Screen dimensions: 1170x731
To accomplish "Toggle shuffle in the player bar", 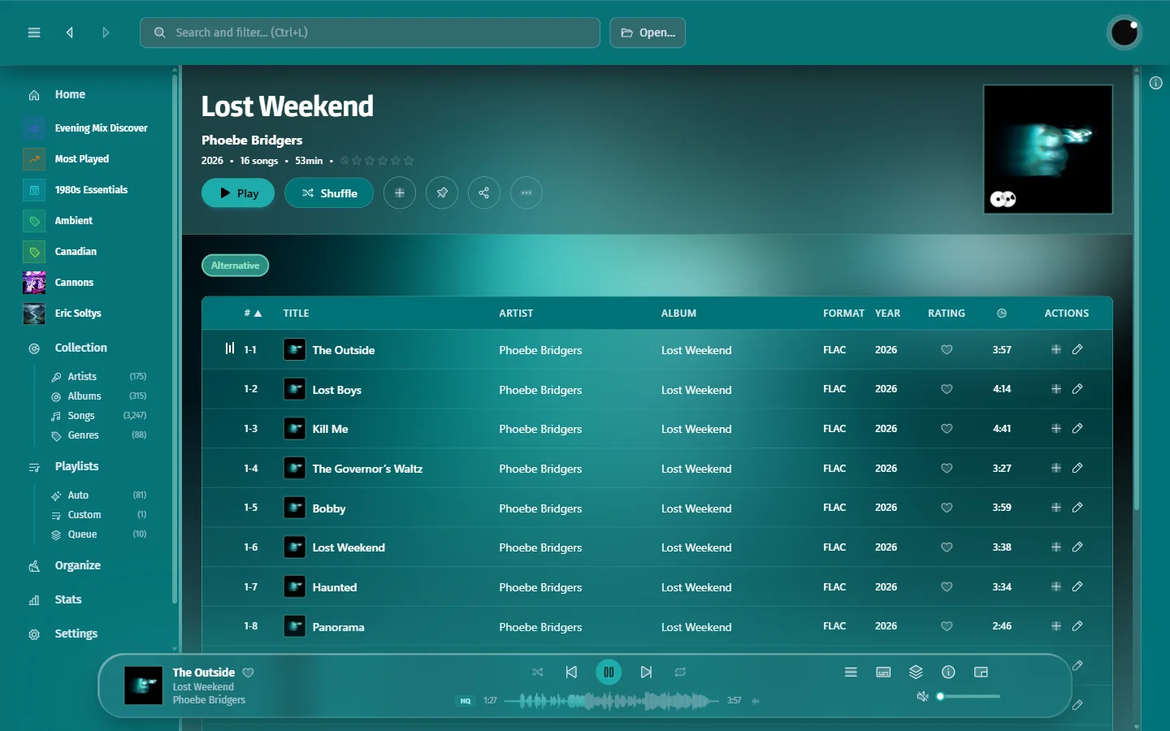I will (x=537, y=673).
